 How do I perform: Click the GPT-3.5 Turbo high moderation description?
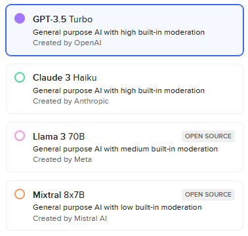pyautogui.click(x=119, y=32)
